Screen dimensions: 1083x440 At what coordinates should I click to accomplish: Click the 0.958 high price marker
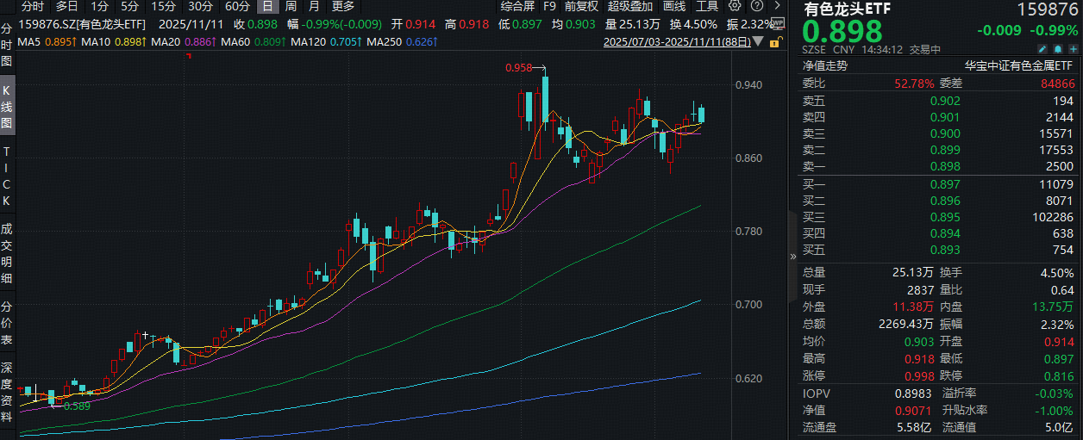[519, 66]
